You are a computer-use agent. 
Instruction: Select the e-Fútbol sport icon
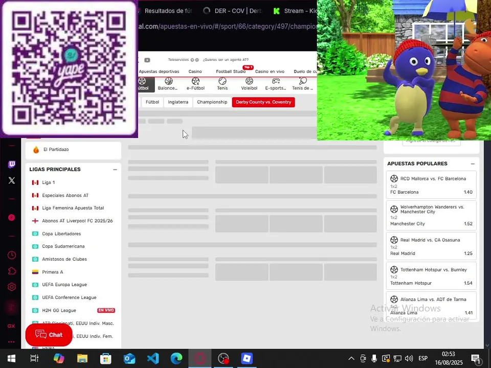tap(196, 84)
